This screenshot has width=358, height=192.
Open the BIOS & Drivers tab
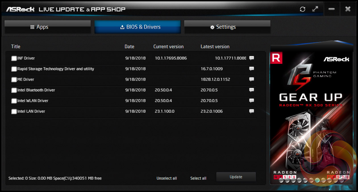click(x=138, y=27)
